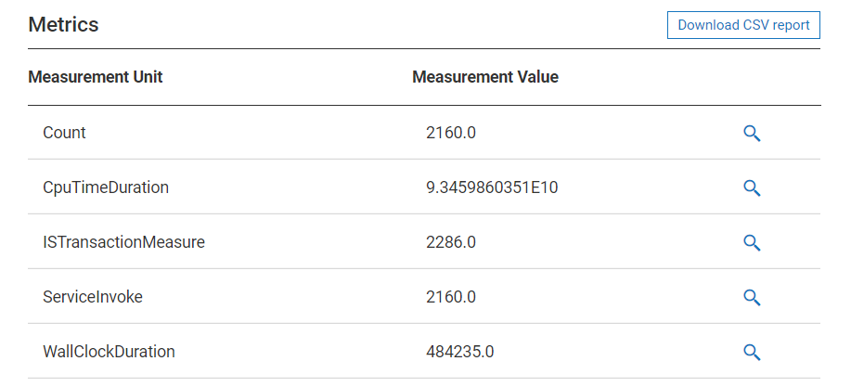
Task: View WallClockDuration details with magnifier icon
Action: 752,353
